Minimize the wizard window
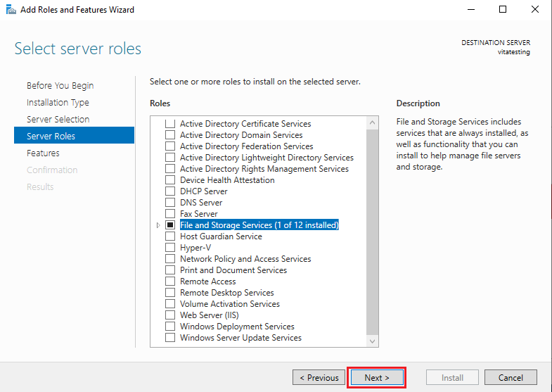 (470, 10)
